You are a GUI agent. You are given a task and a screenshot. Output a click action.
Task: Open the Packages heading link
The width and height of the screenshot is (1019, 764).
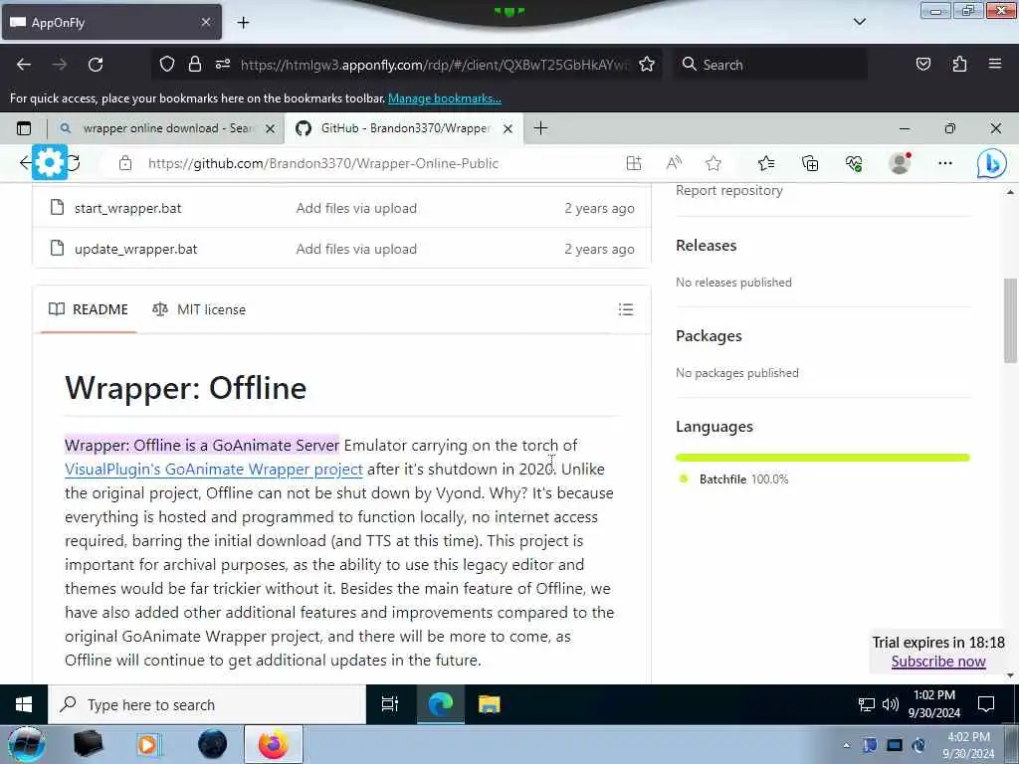click(x=709, y=336)
